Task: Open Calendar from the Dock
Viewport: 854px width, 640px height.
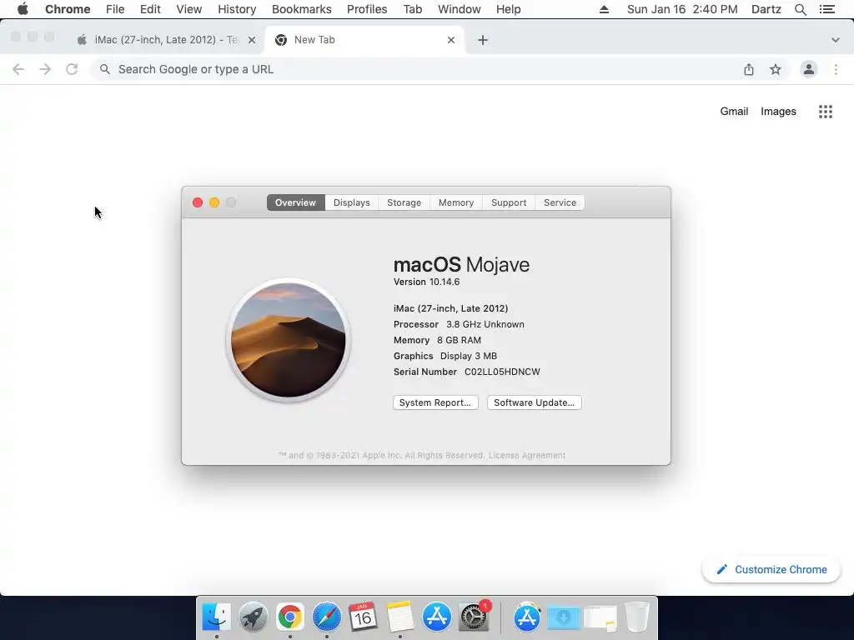Action: [364, 617]
